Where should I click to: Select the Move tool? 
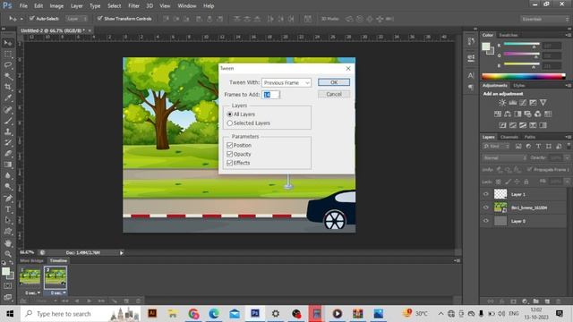pos(8,43)
